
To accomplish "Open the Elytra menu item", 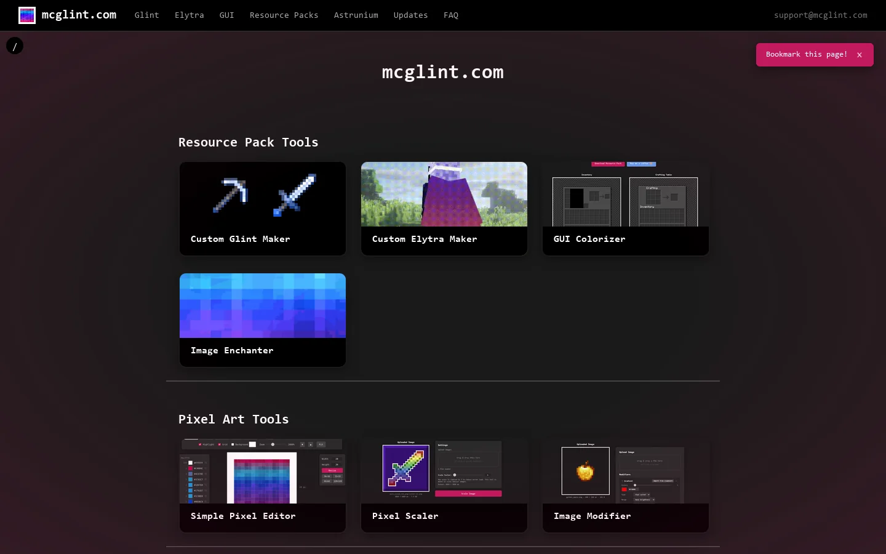I will click(190, 15).
